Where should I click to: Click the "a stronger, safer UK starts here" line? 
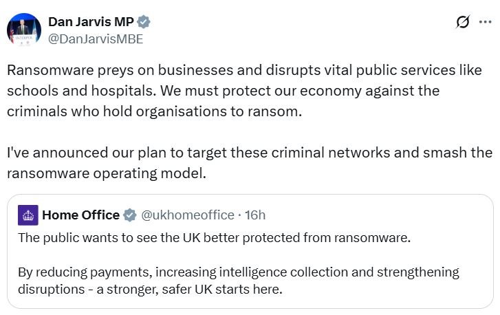click(150, 289)
